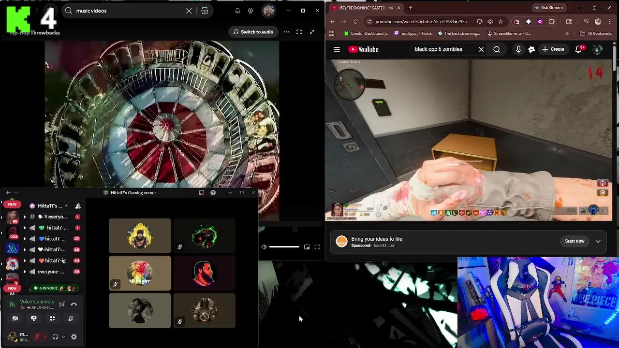Expand the sponsored ad chevron

tap(598, 241)
